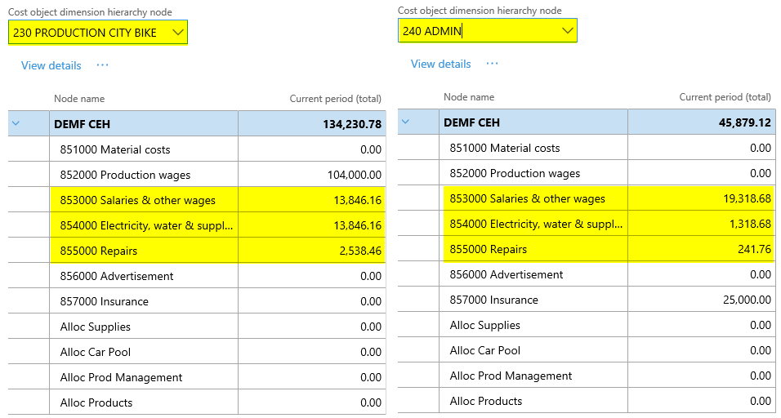The image size is (781, 418).
Task: Click View details link in left panel
Action: pyautogui.click(x=51, y=65)
